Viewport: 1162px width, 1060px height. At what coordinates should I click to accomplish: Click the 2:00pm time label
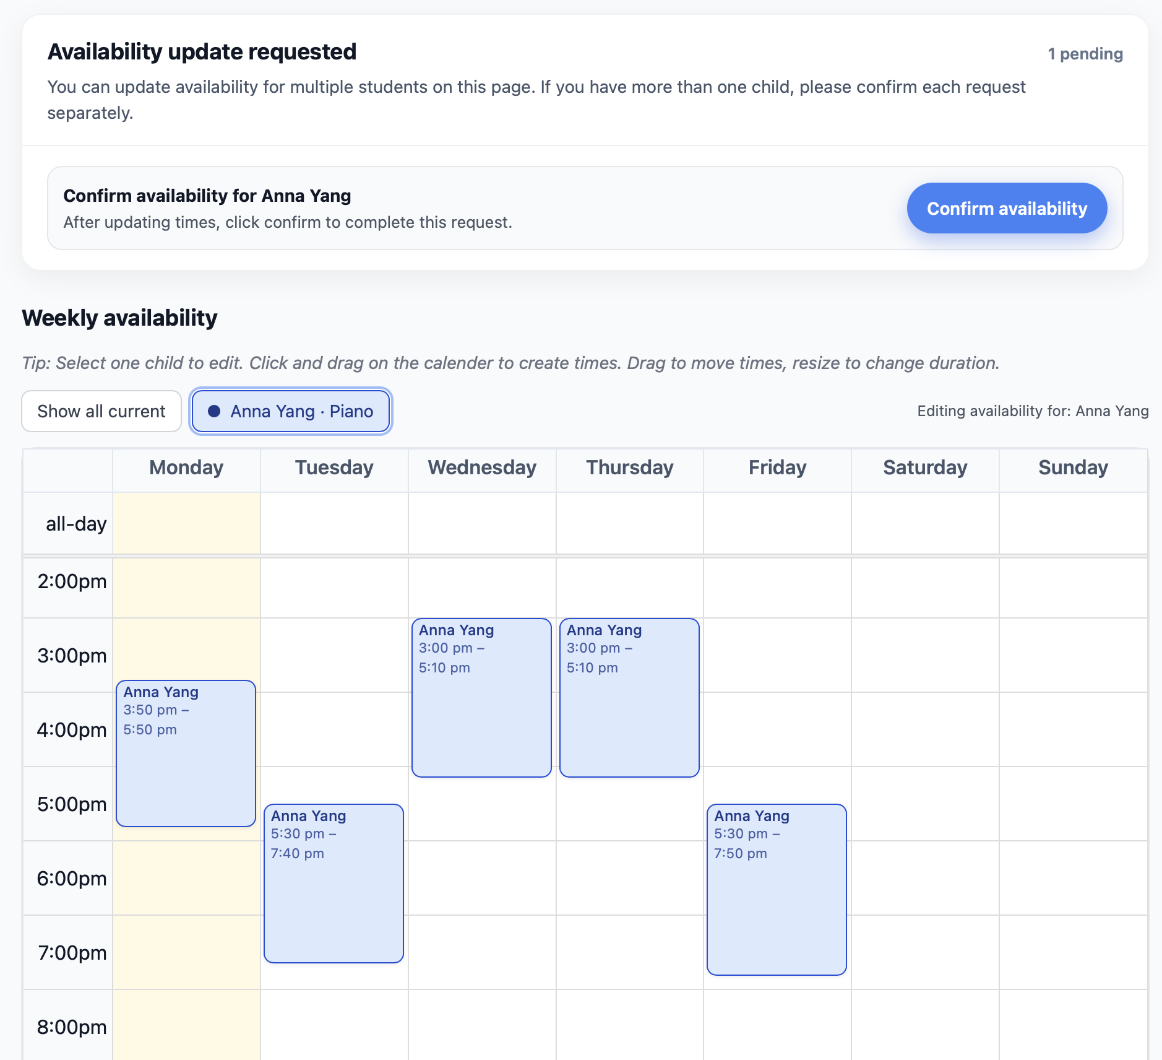coord(70,581)
